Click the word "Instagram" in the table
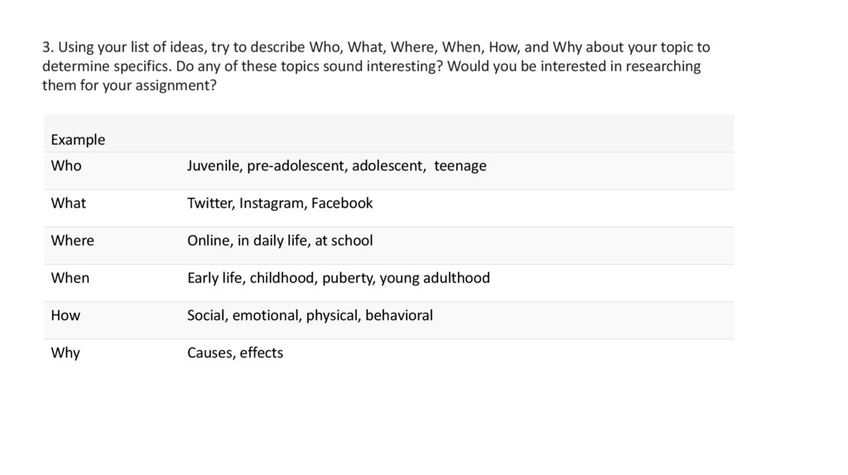848x475 pixels. [272, 203]
